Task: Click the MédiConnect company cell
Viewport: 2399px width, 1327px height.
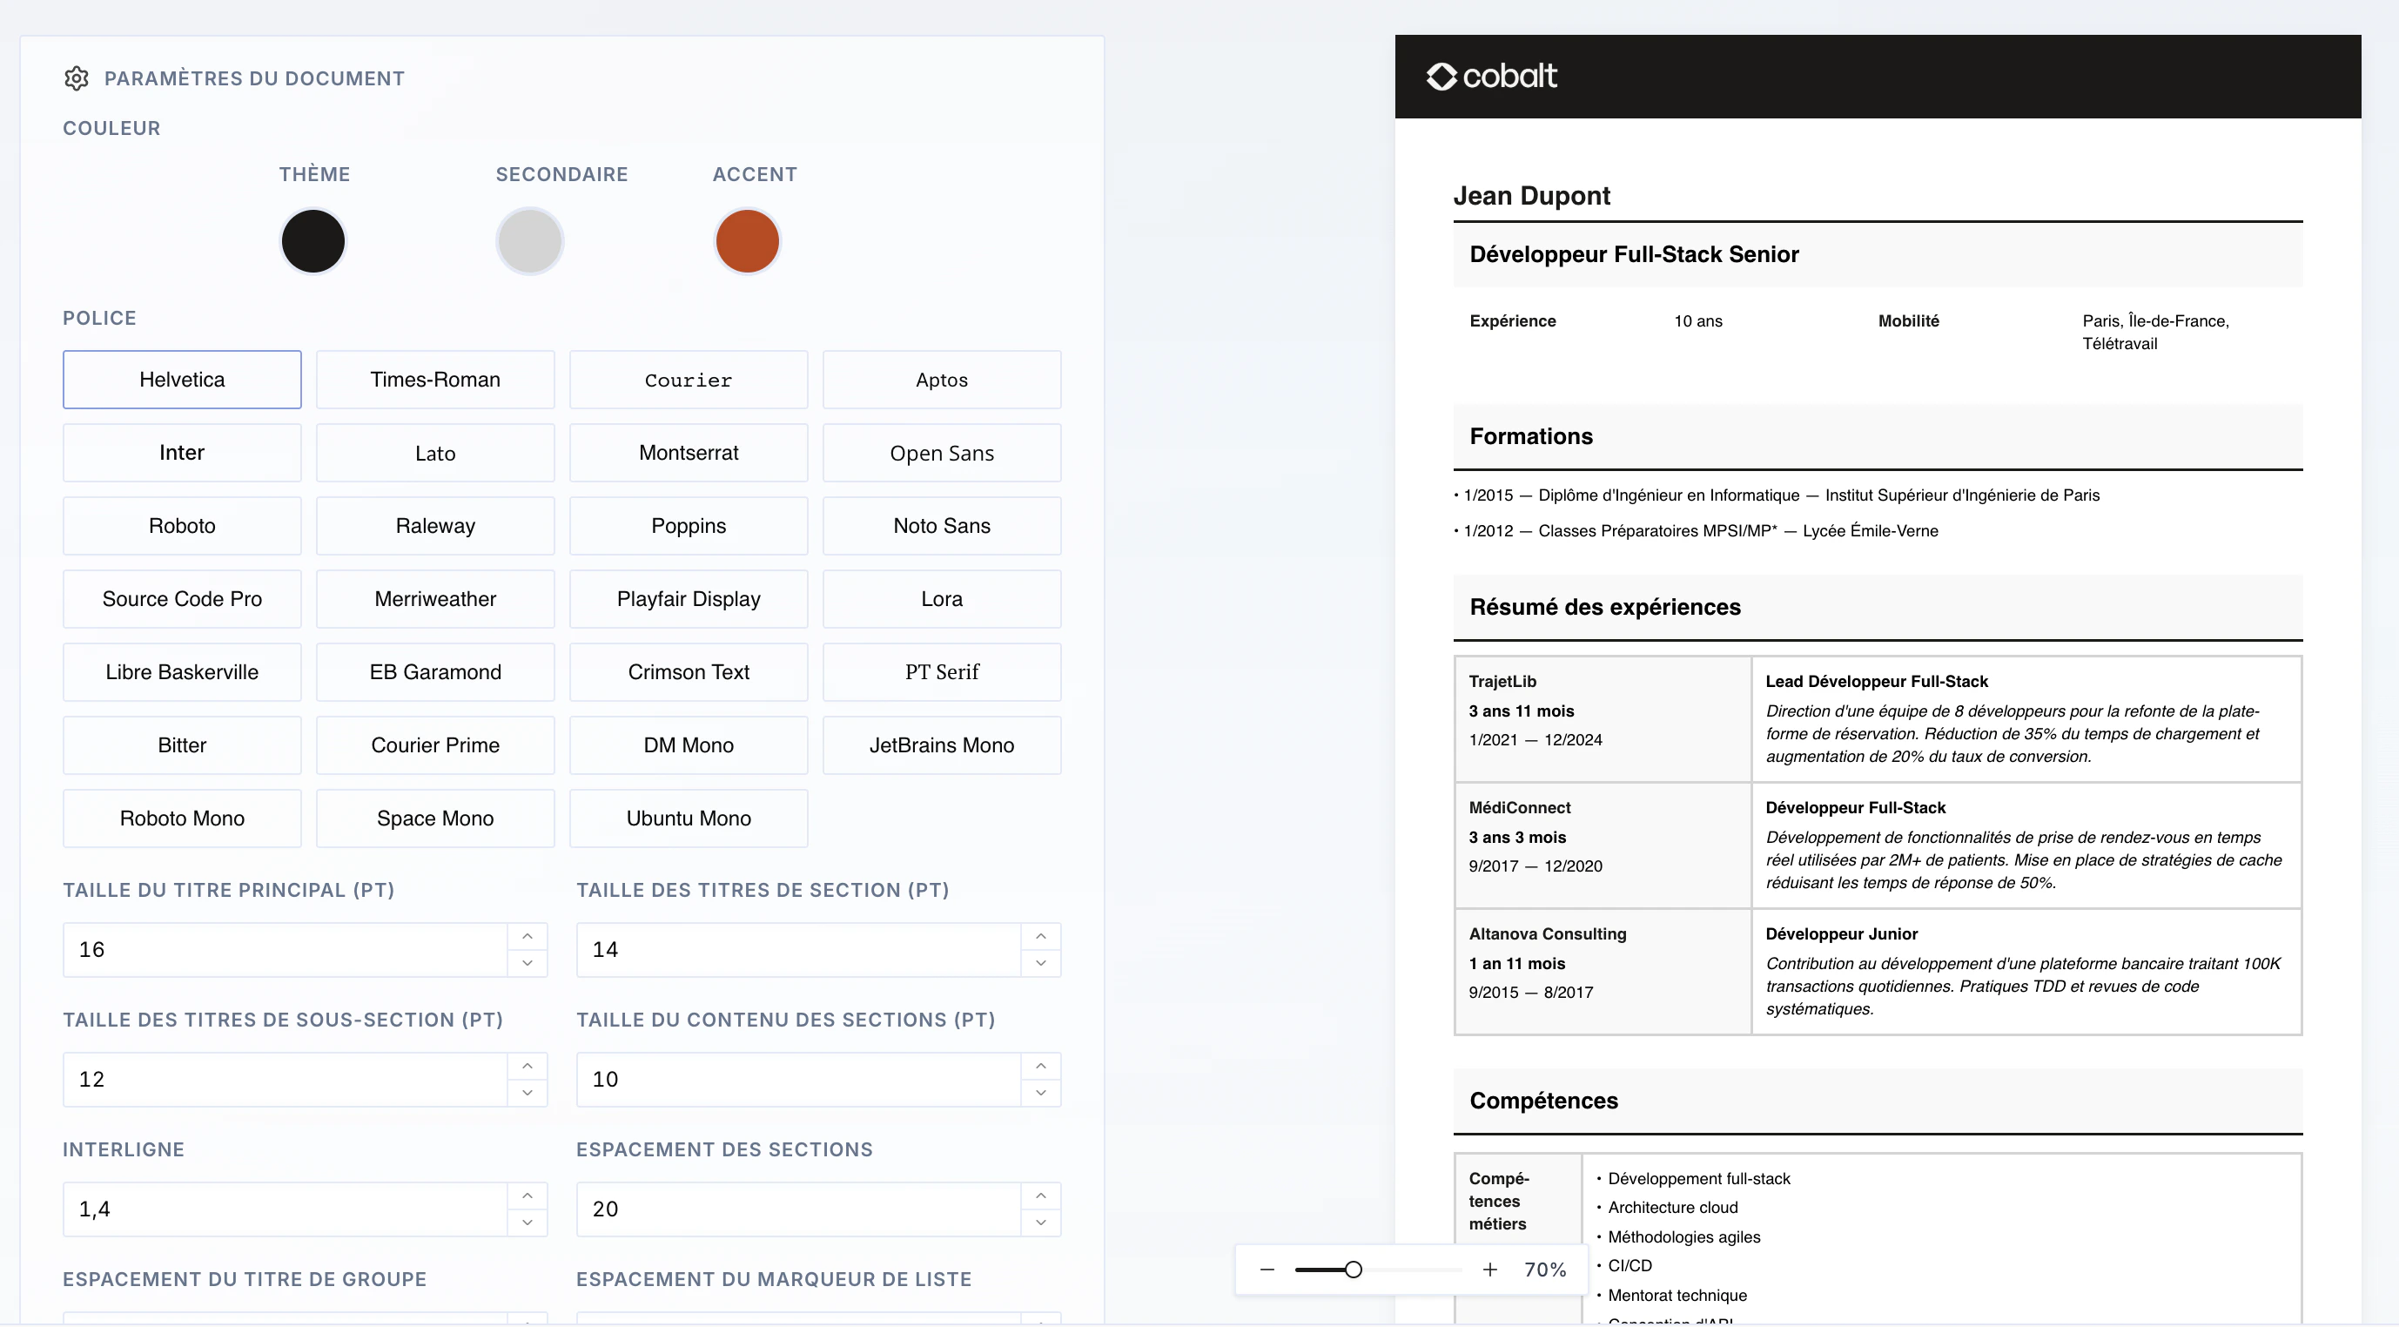Action: (1603, 845)
